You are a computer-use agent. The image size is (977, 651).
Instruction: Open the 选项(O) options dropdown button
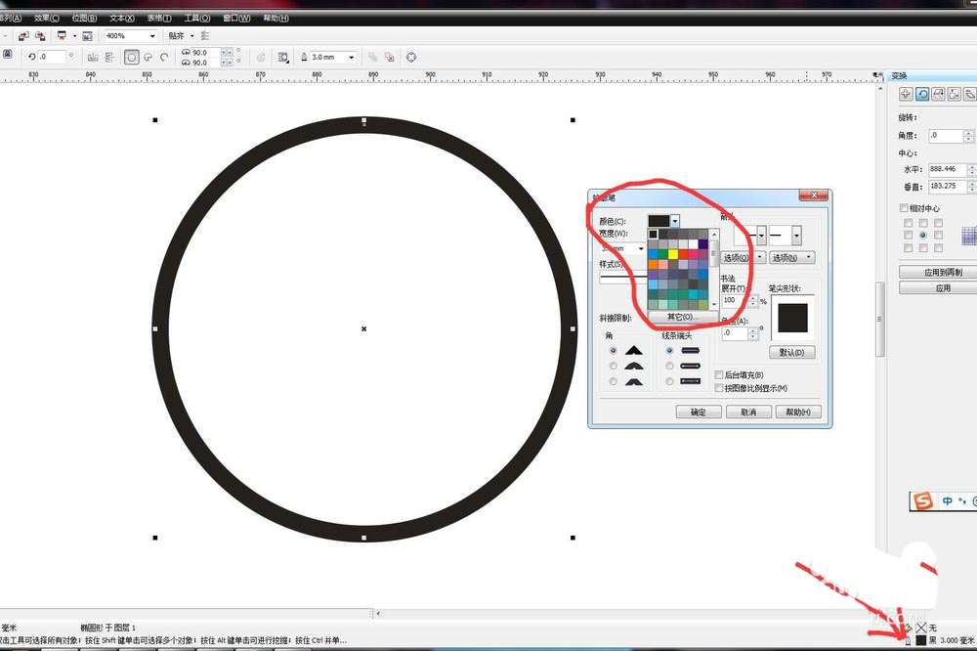point(743,257)
